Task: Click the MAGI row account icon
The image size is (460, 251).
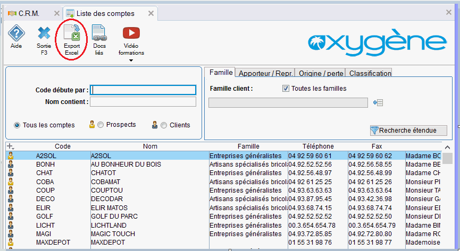Action: point(11,233)
